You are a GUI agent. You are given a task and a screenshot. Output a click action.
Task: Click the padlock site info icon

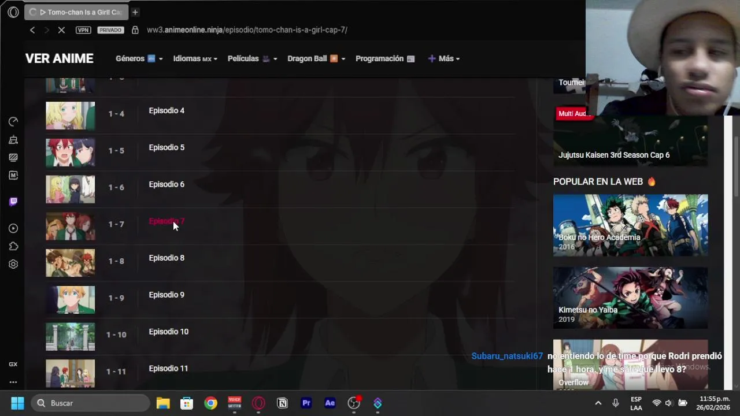(x=135, y=30)
